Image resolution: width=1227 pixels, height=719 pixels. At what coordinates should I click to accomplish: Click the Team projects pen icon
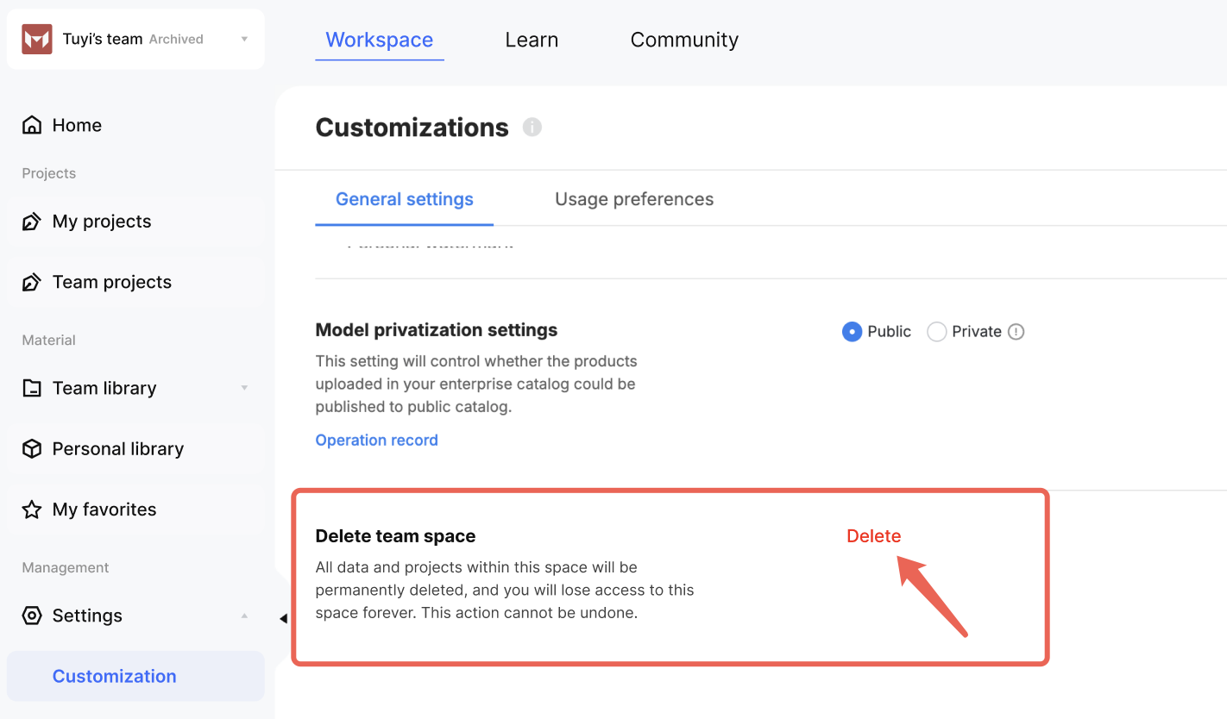pos(32,282)
